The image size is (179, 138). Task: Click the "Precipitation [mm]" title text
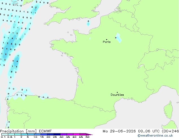tap(18, 131)
